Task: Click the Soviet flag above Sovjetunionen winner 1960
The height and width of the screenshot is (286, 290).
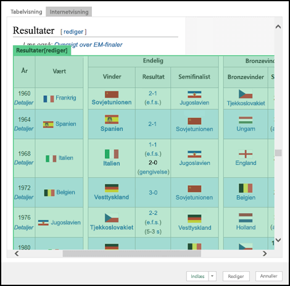Action: point(112,95)
